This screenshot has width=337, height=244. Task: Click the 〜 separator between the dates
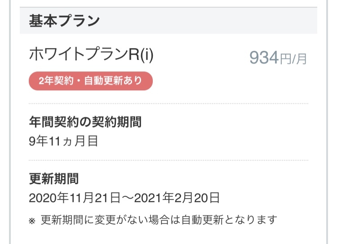[127, 198]
